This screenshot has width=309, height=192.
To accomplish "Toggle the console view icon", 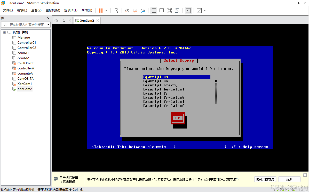I will pos(188,11).
